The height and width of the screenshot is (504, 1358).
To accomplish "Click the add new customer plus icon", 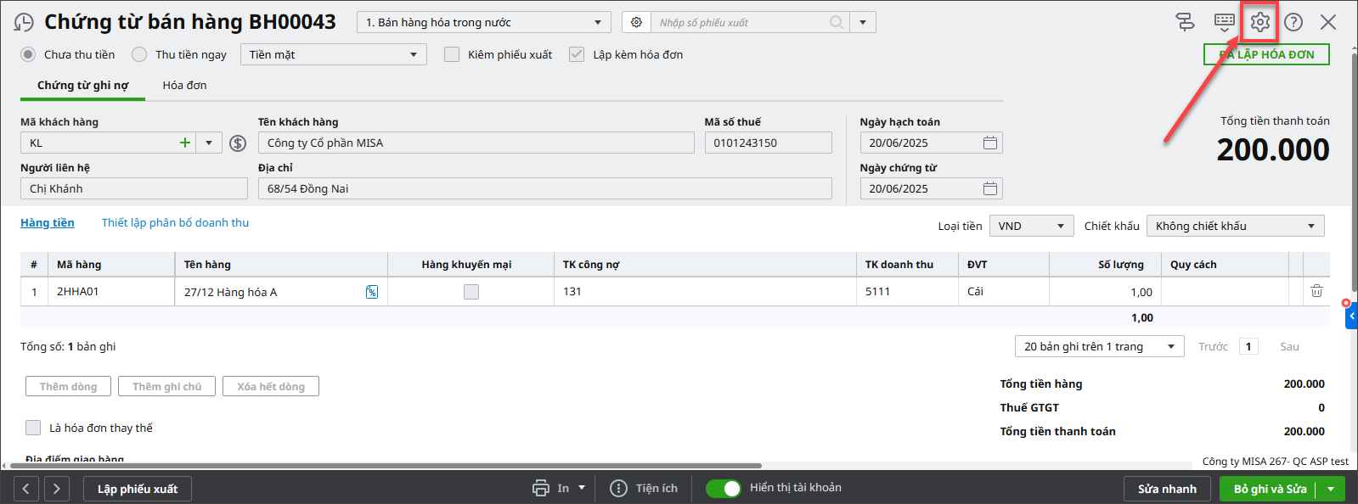I will tap(185, 143).
